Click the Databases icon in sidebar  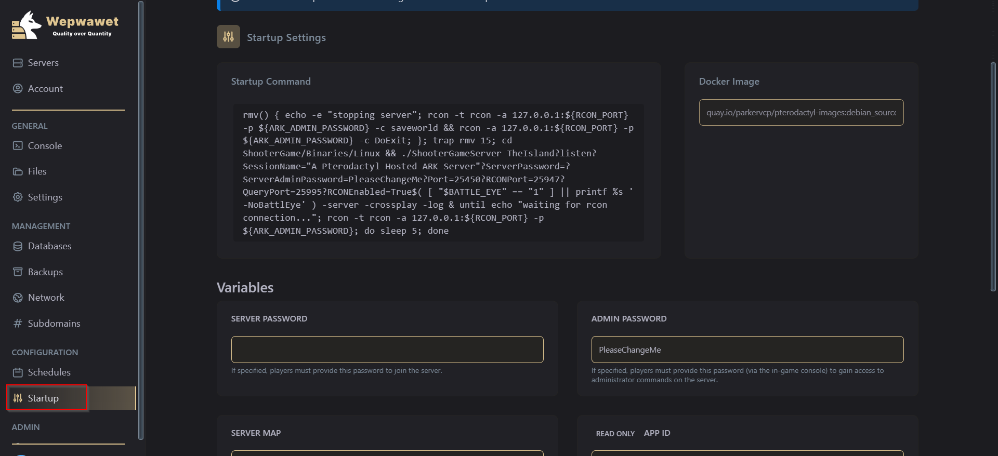pyautogui.click(x=18, y=246)
